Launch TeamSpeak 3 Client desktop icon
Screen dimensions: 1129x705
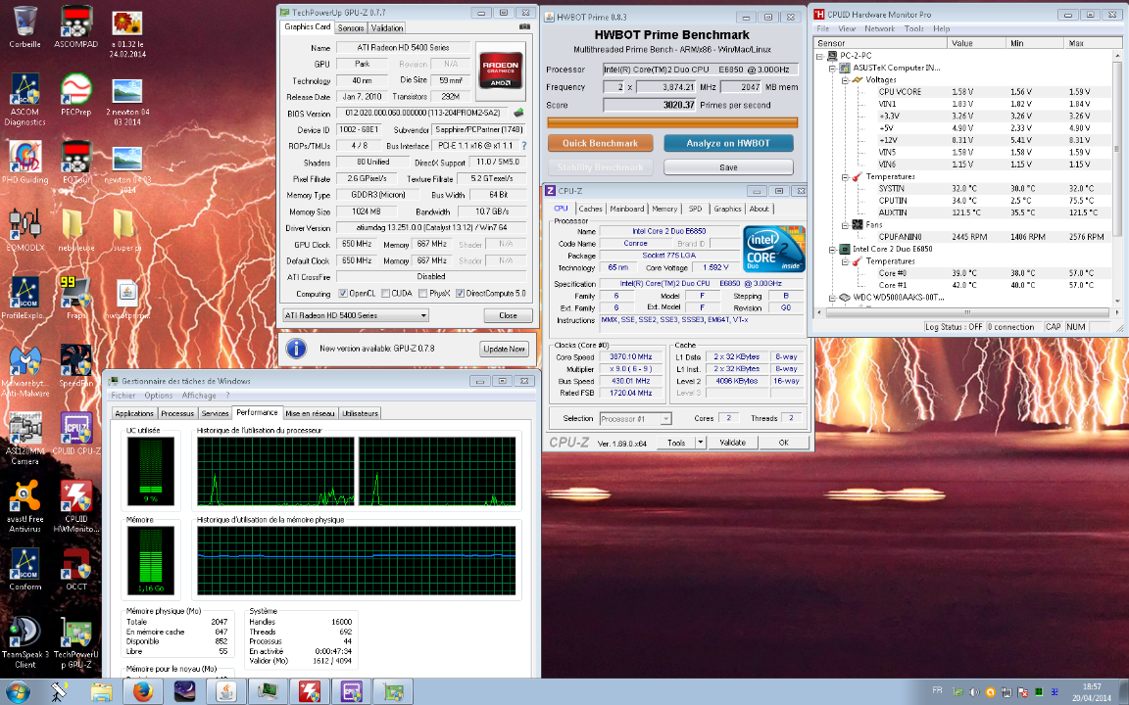click(25, 641)
